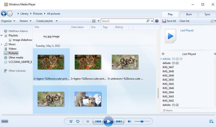This screenshot has height=127, width=216.
Task: Click in the Search input field
Action: tap(123, 21)
